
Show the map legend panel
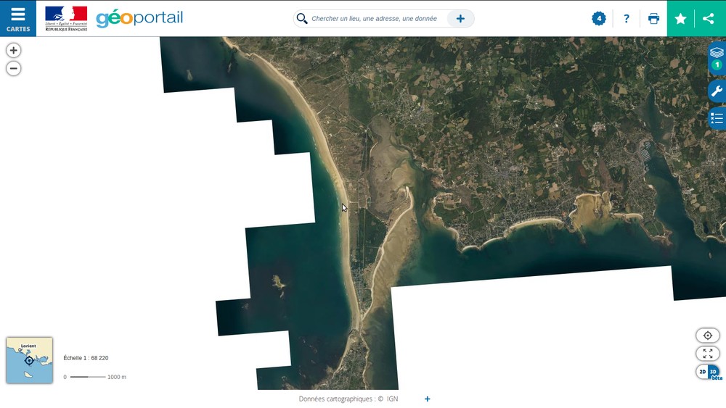tap(717, 118)
